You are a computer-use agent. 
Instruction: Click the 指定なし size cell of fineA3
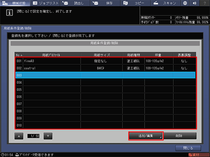(x=102, y=61)
